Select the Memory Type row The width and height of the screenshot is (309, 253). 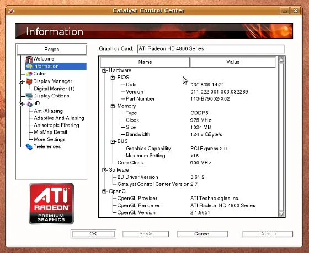(188, 113)
